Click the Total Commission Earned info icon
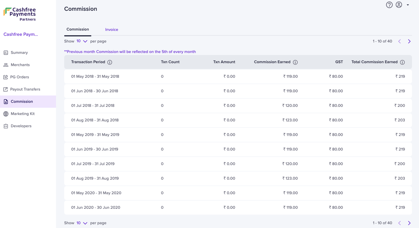The width and height of the screenshot is (419, 228). [402, 62]
